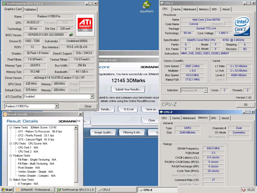Open Mainboard tab in lower CPU-Z window
Image resolution: width=257 pixels, height=193 pixels.
pos(189,118)
